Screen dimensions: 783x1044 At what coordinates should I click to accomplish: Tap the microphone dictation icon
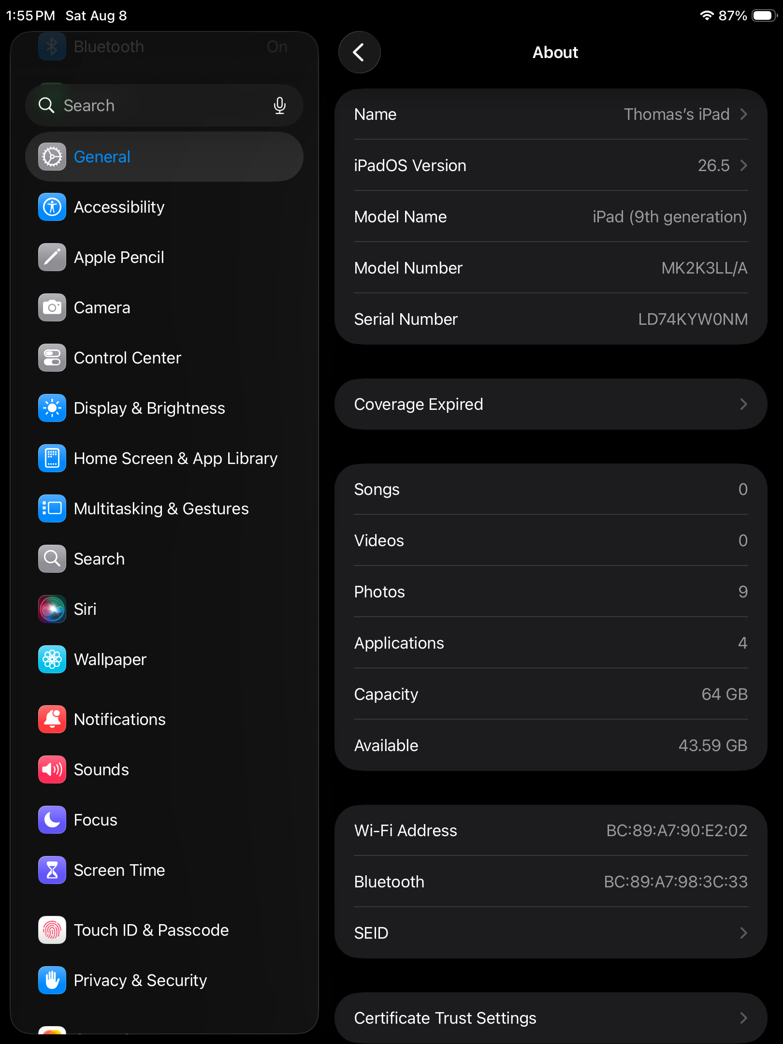[280, 105]
